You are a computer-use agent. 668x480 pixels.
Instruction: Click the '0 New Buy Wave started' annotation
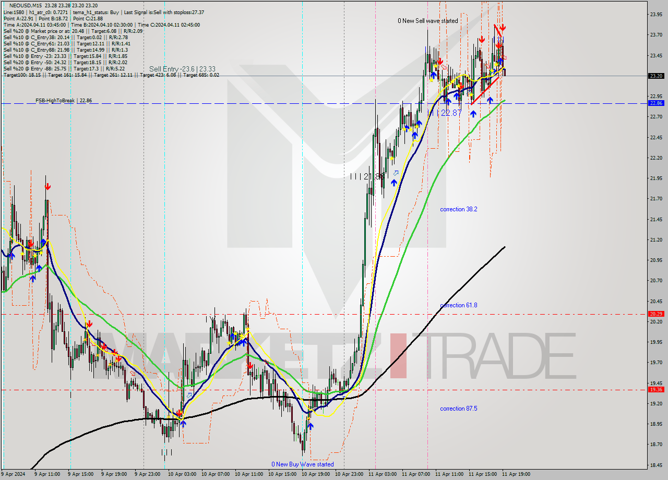[x=302, y=464]
